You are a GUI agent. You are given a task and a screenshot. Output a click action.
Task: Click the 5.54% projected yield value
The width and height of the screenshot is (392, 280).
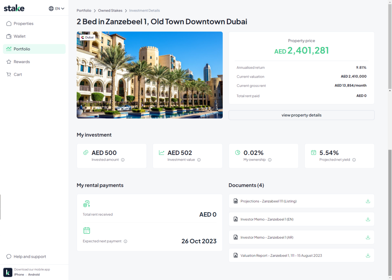coord(329,153)
